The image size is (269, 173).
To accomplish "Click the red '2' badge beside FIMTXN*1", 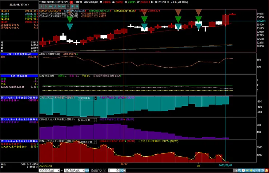I will (x=71, y=2).
